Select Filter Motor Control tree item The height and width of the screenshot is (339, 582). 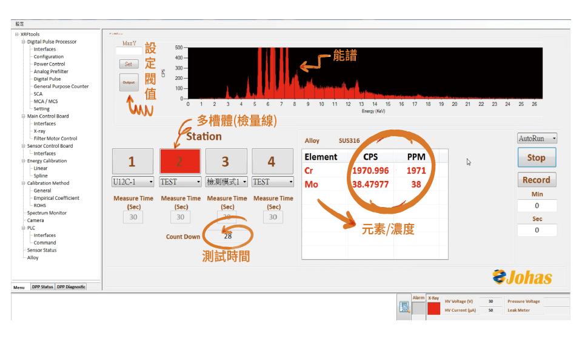[55, 139]
